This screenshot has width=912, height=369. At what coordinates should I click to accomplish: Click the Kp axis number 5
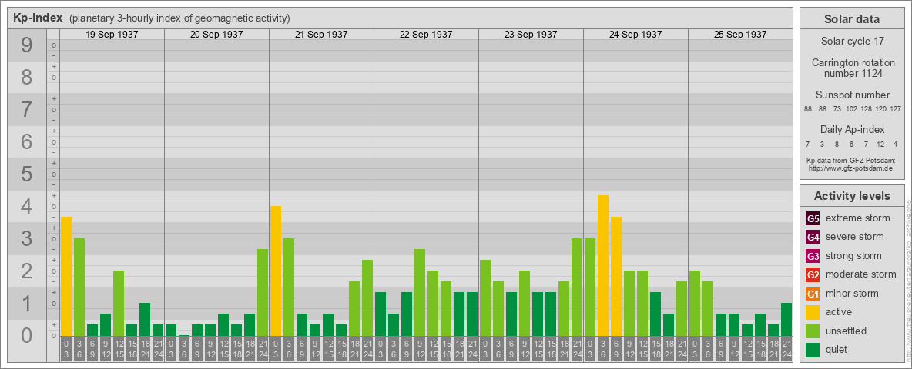(x=27, y=174)
